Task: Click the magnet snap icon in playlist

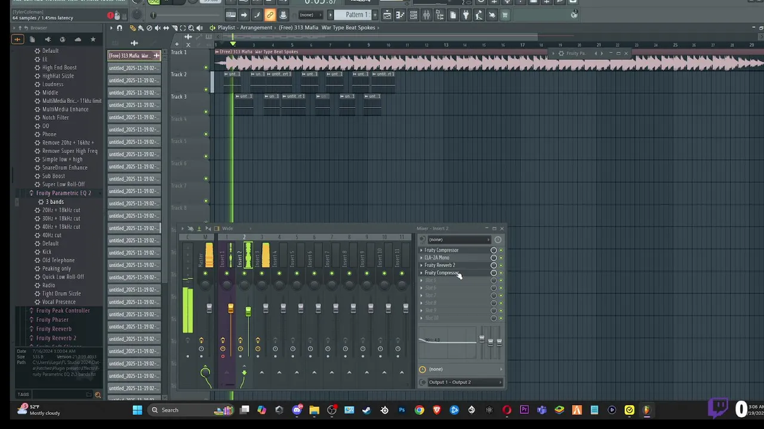Action: pyautogui.click(x=119, y=28)
